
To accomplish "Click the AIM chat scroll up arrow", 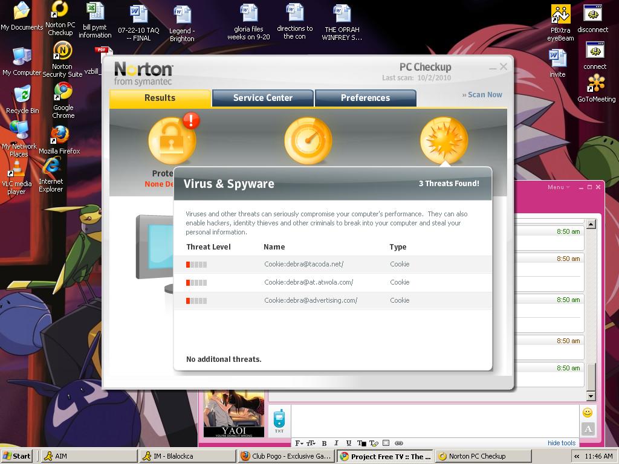I will click(591, 224).
